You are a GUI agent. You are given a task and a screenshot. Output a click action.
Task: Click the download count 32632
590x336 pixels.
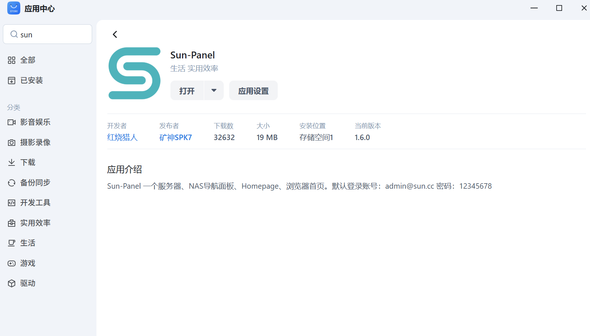point(224,138)
